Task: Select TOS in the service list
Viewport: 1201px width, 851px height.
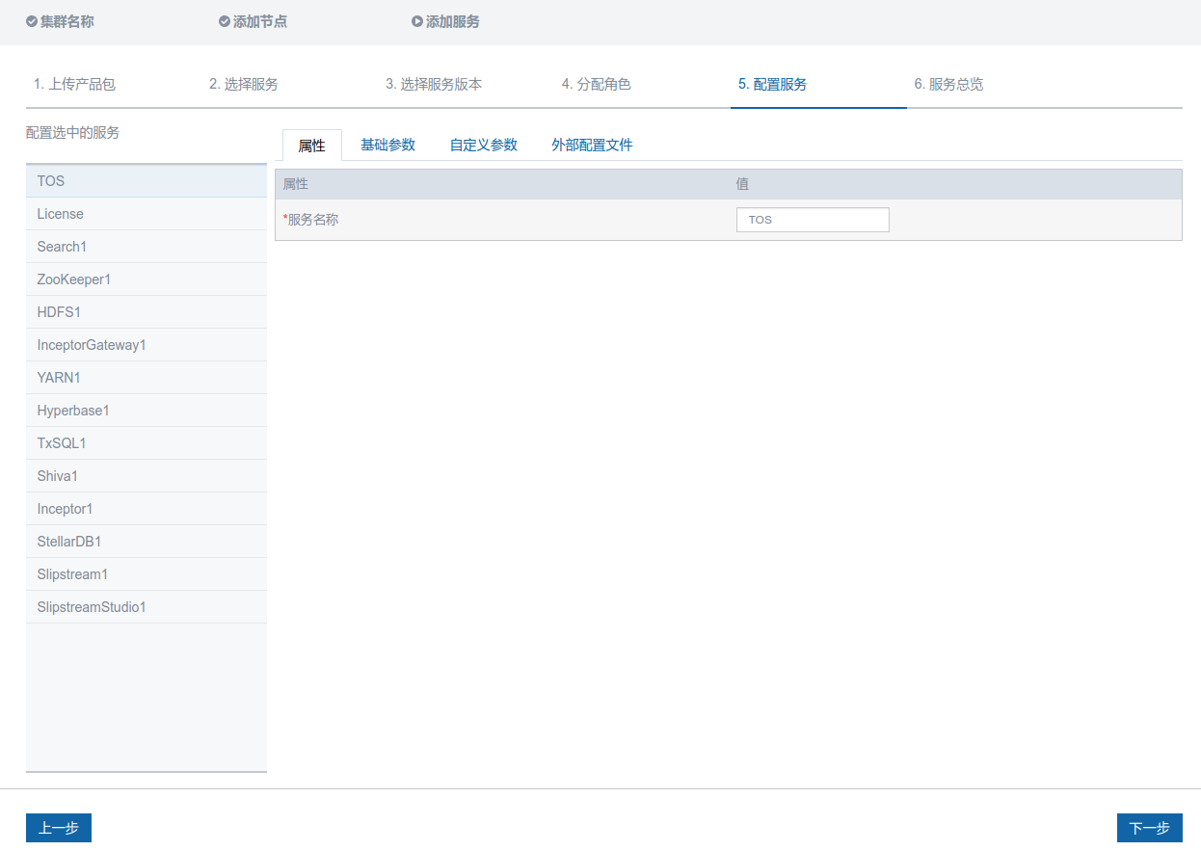Action: point(147,181)
